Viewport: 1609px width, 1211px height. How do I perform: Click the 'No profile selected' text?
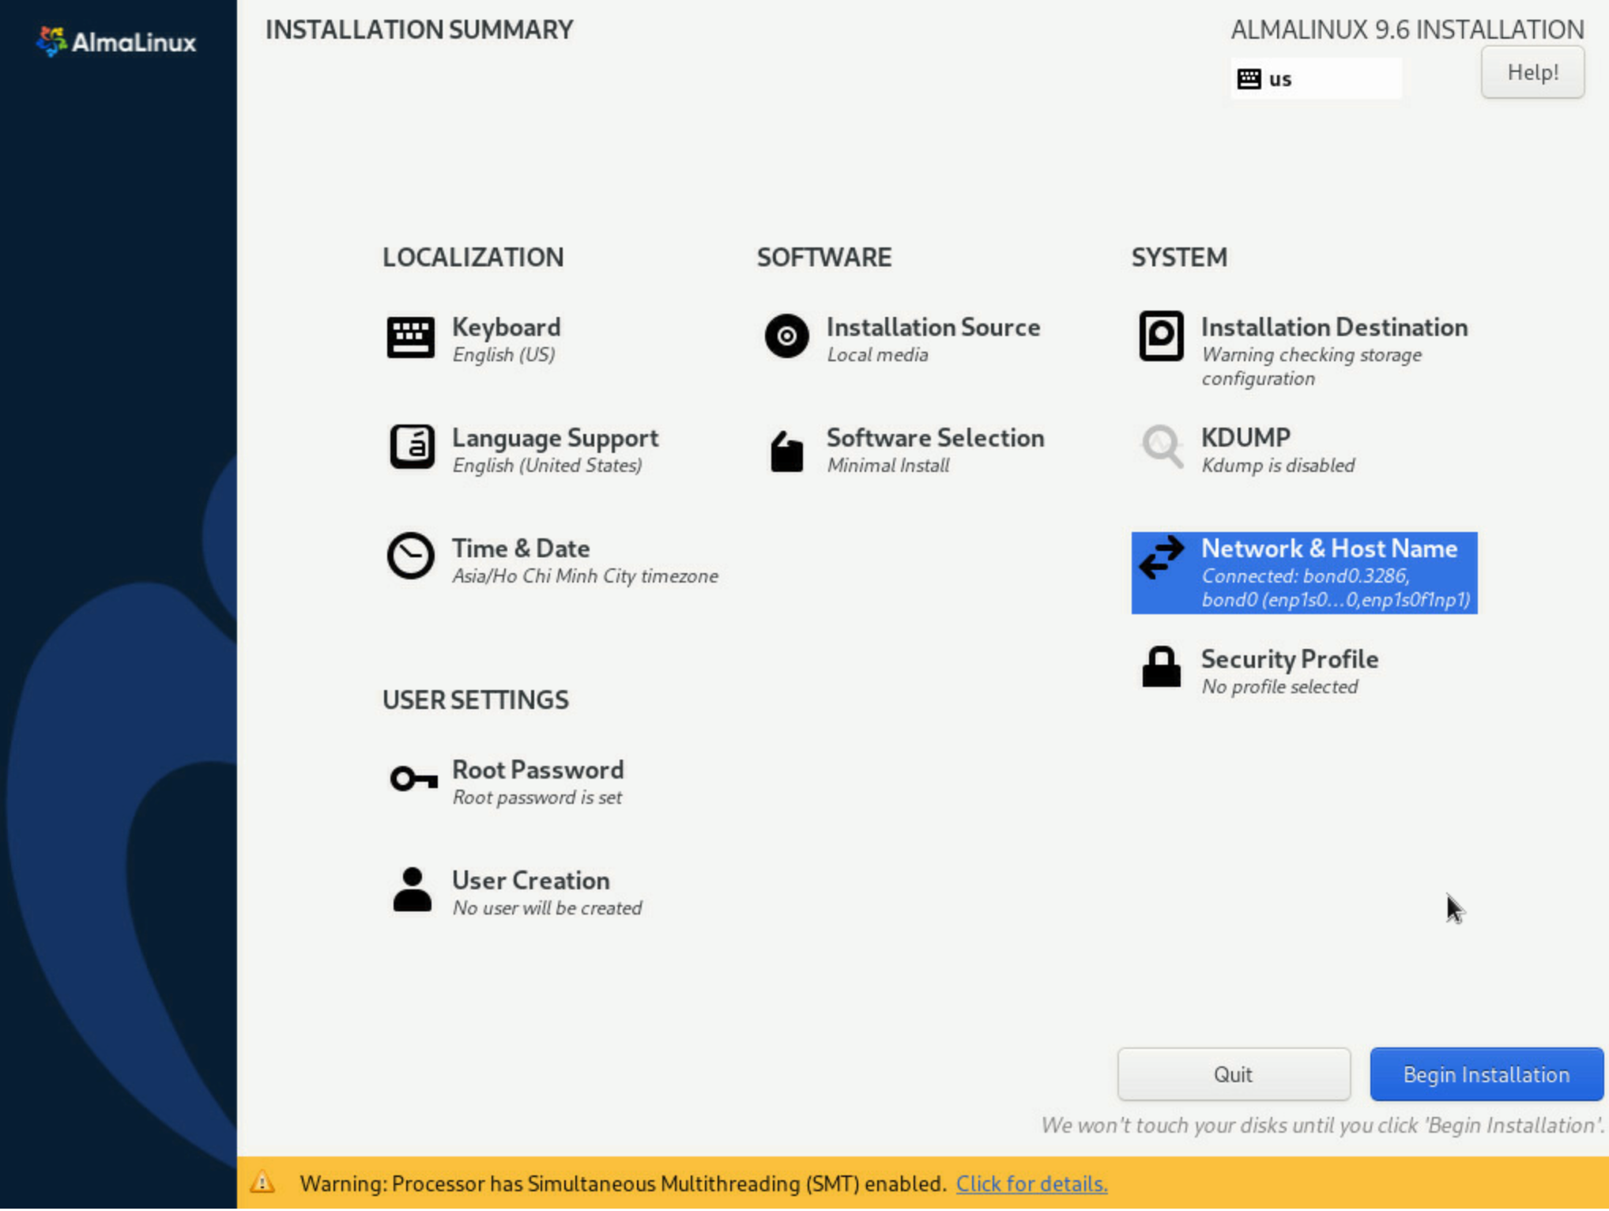(1279, 687)
